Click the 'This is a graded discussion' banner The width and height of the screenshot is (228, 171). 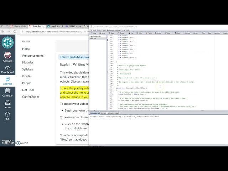point(74,57)
